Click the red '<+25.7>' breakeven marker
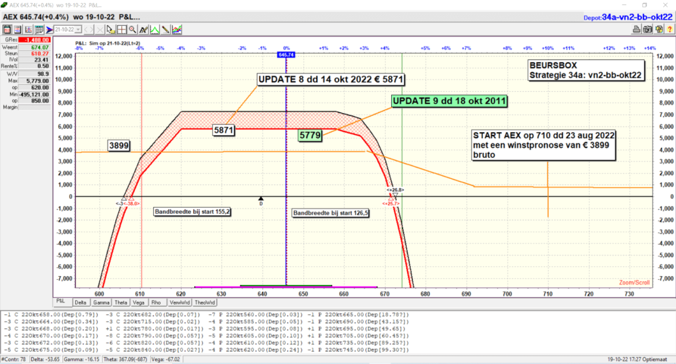676x364 pixels. pos(391,204)
